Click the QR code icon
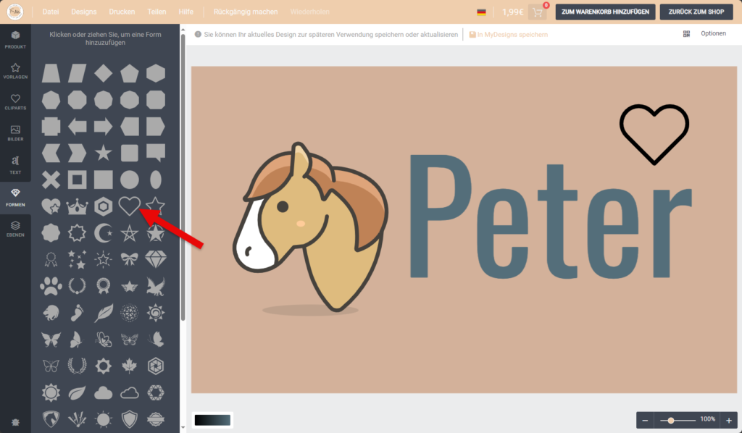 686,34
